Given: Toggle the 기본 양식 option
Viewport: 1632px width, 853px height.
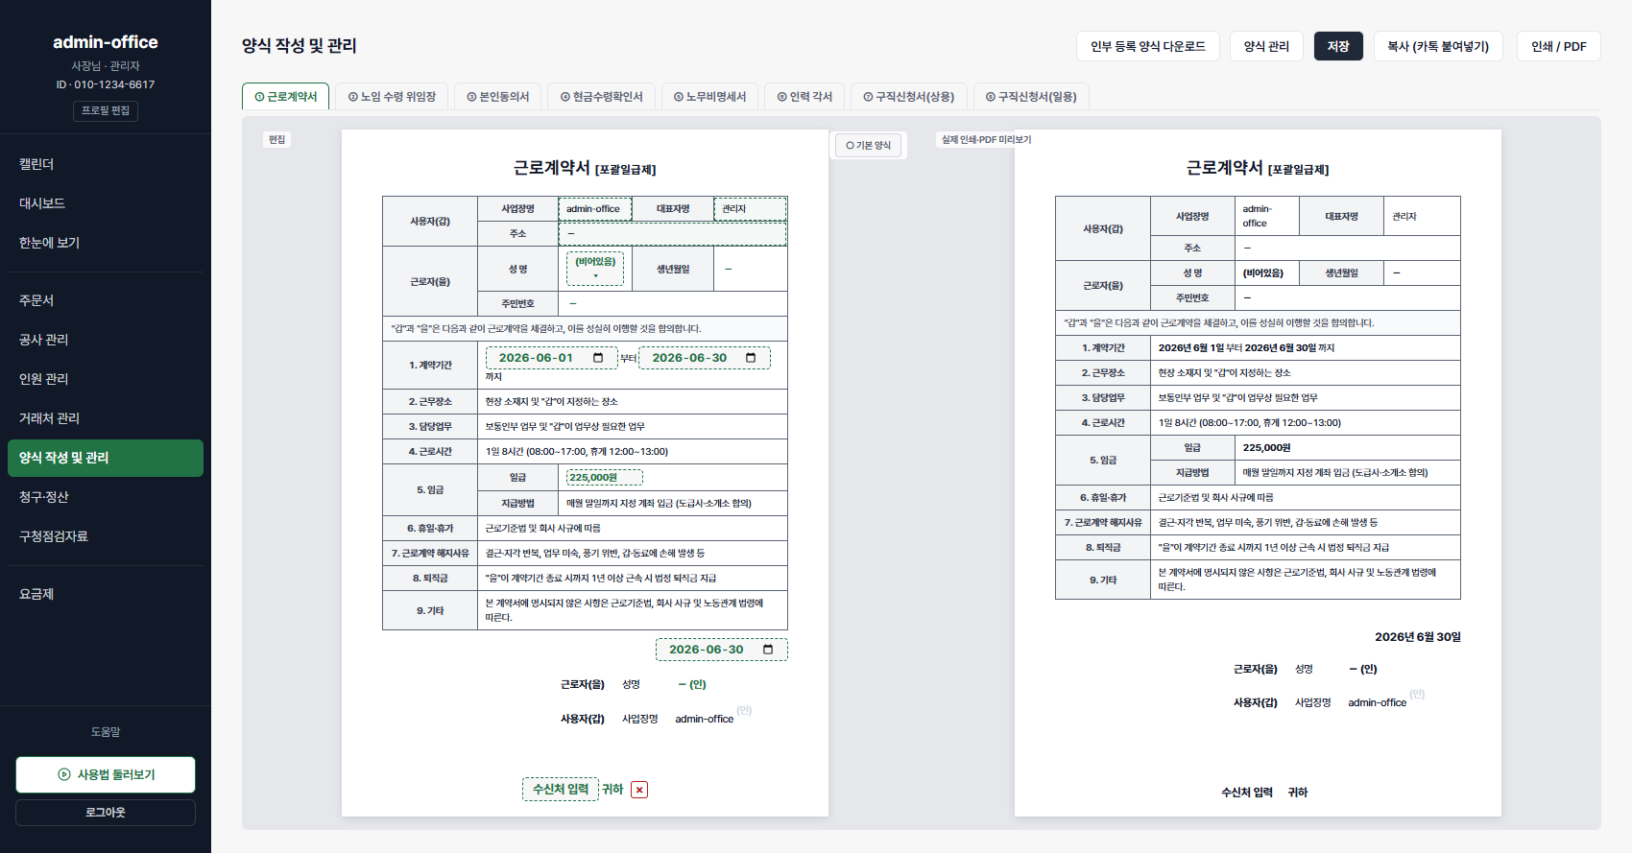Looking at the screenshot, I should (869, 146).
